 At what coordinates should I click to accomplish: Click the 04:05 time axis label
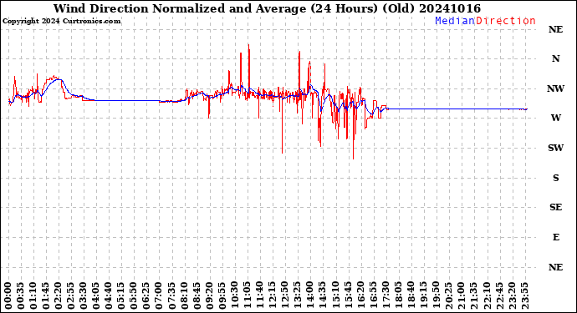pyautogui.click(x=96, y=296)
